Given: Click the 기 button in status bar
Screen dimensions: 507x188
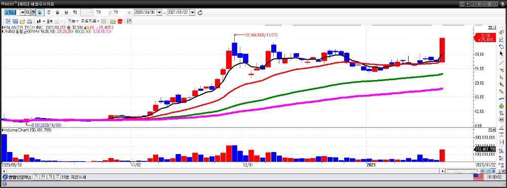Looking at the screenshot, I should (x=35, y=177).
